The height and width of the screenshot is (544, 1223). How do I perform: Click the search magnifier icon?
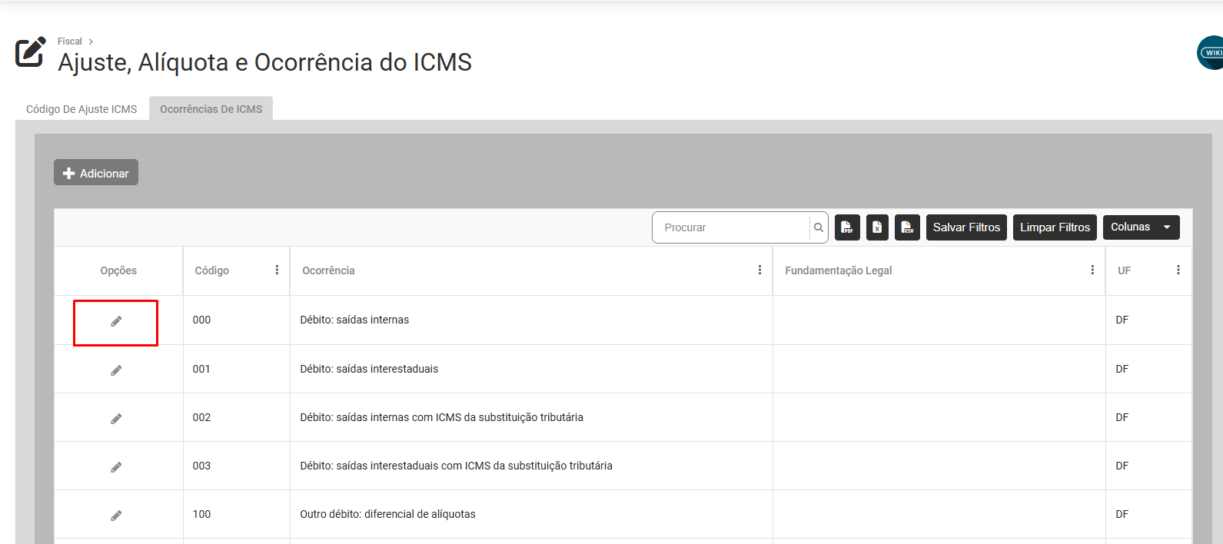[x=819, y=227]
